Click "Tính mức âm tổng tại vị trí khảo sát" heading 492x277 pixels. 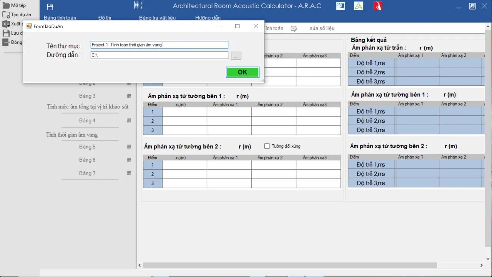pyautogui.click(x=88, y=107)
